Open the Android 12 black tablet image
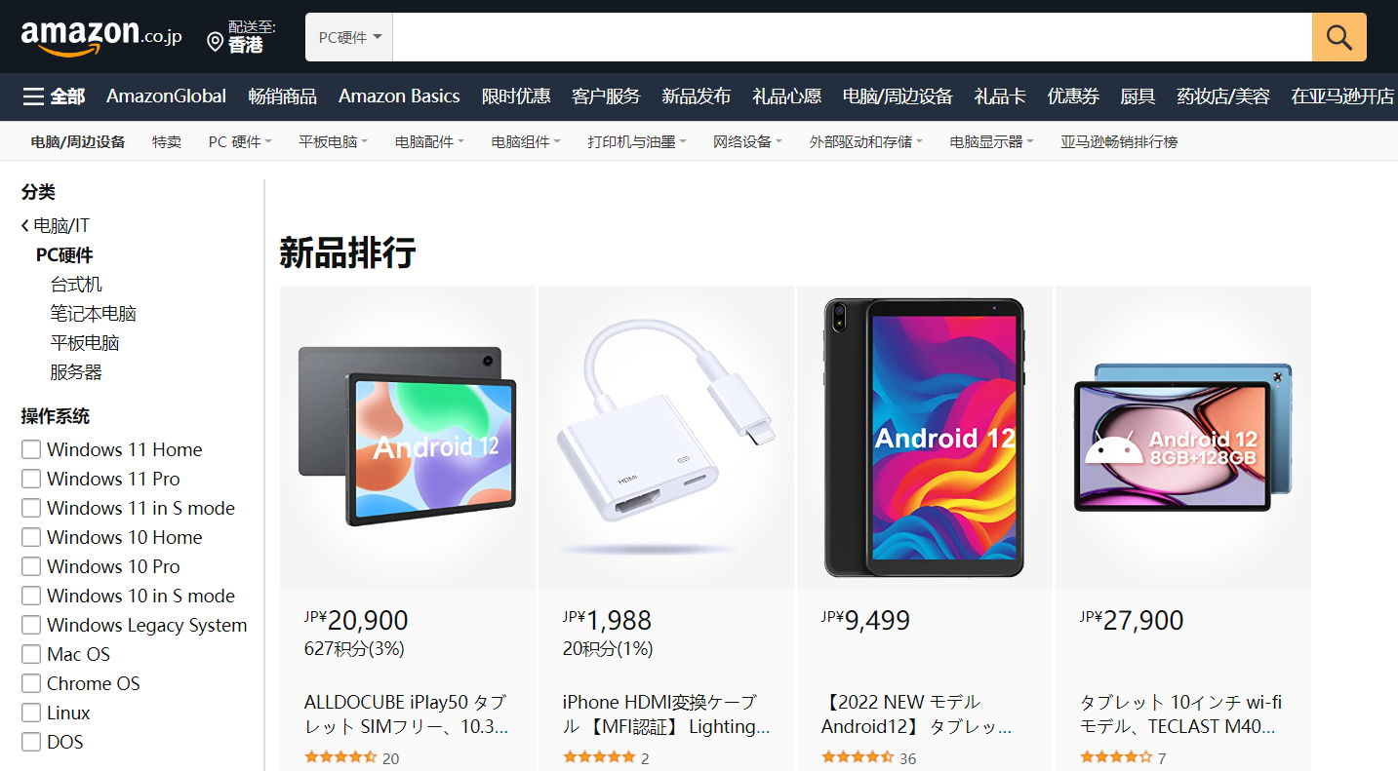The width and height of the screenshot is (1398, 771). (x=924, y=438)
